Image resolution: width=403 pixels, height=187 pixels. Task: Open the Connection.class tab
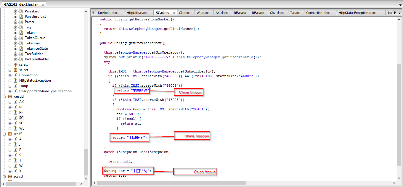pyautogui.click(x=318, y=13)
